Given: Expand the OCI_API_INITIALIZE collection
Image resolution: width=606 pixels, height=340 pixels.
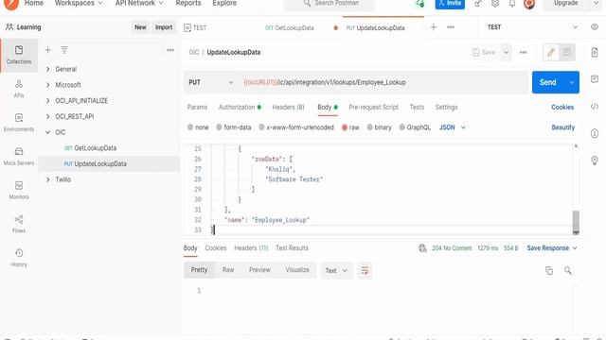Looking at the screenshot, I should click(x=48, y=101).
